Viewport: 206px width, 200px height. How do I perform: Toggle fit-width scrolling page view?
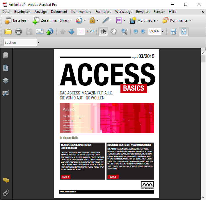click(173, 31)
